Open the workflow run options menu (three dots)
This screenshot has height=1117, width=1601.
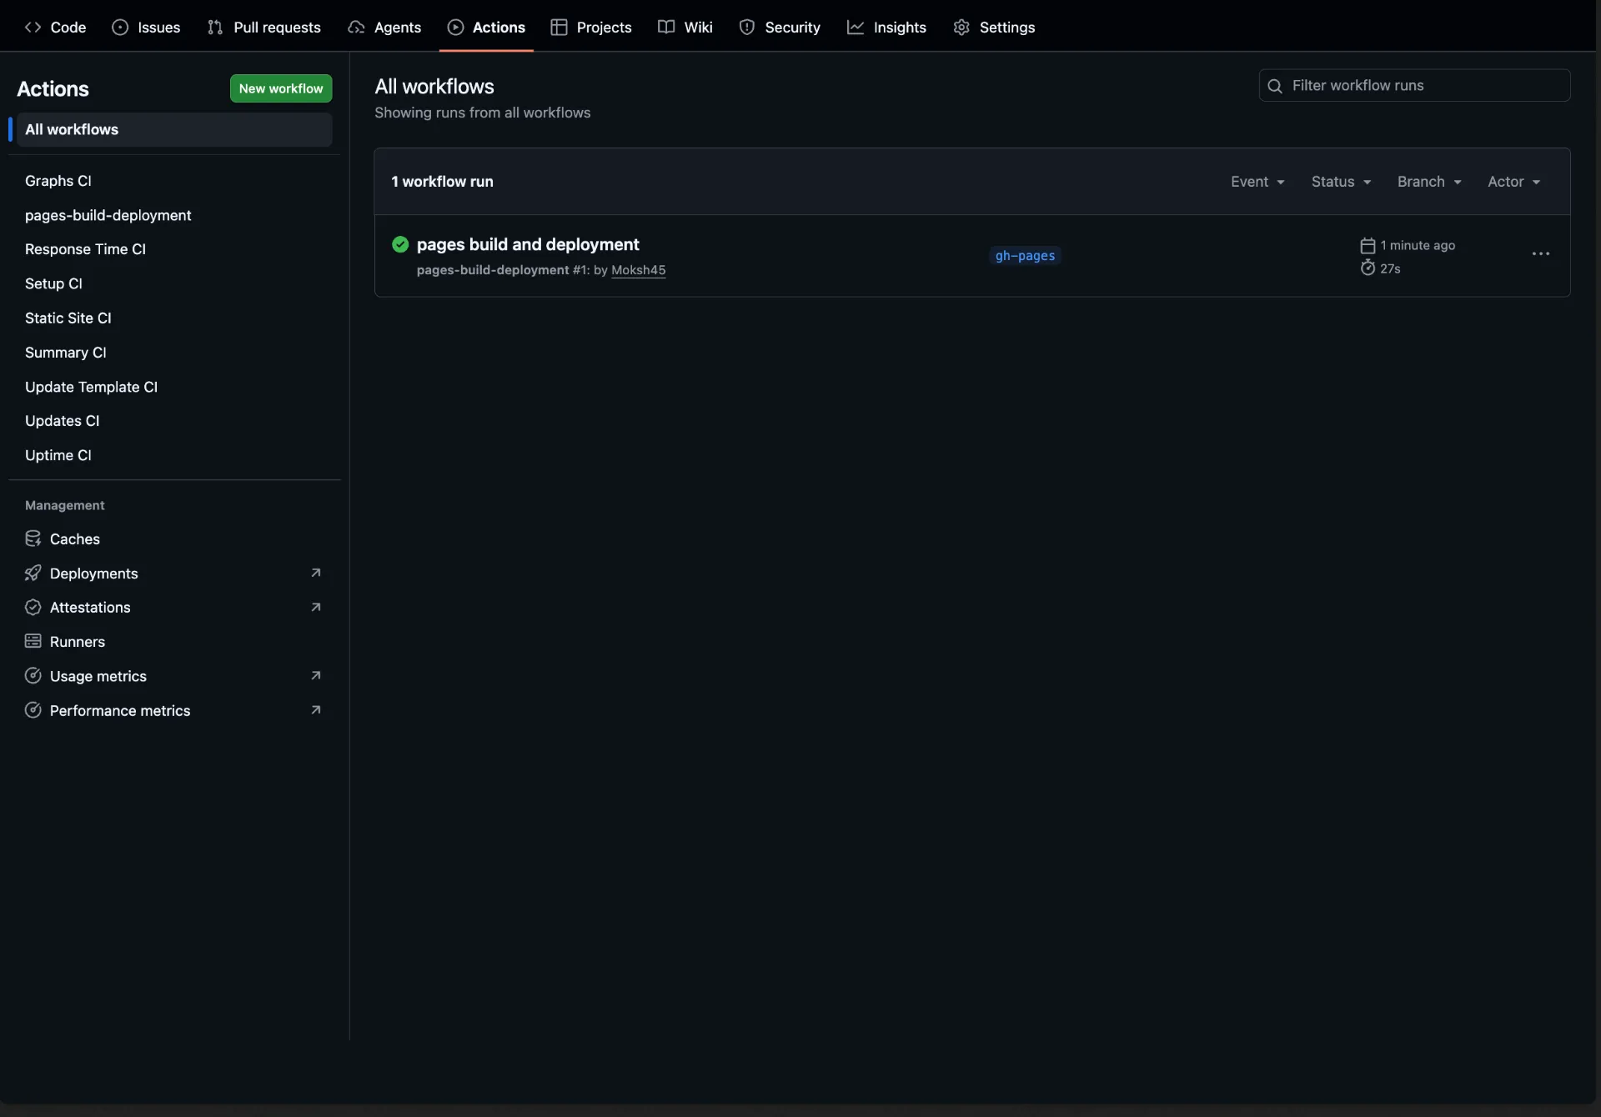point(1540,254)
